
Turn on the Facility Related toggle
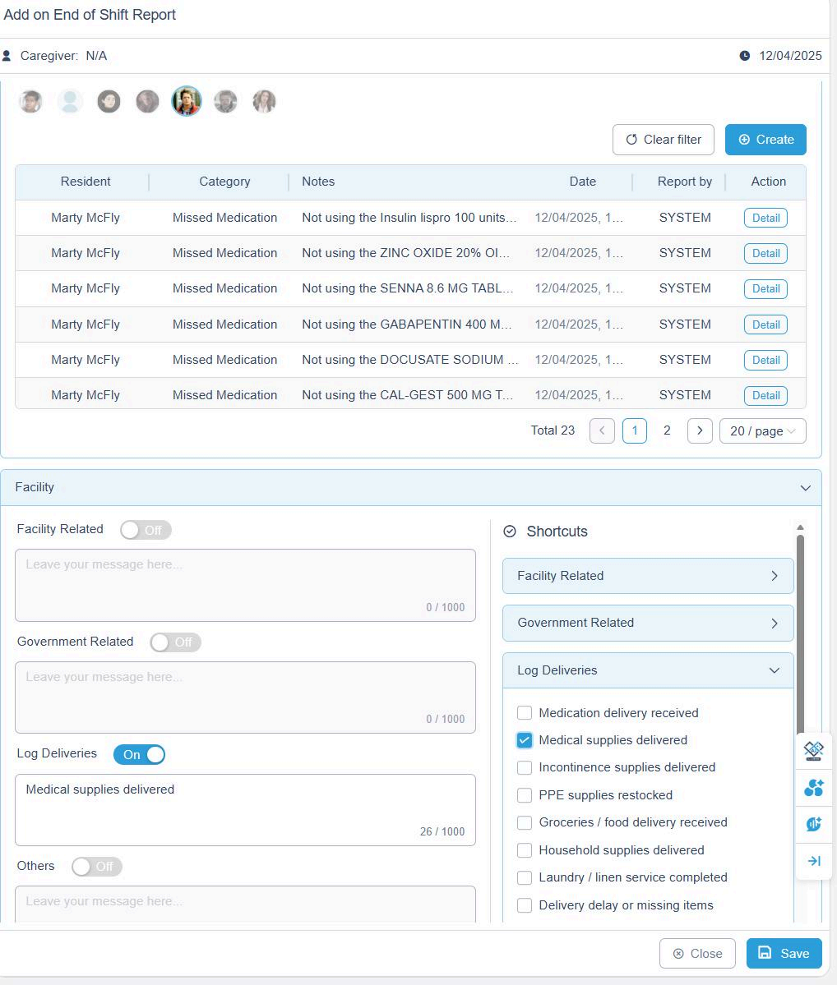point(146,530)
